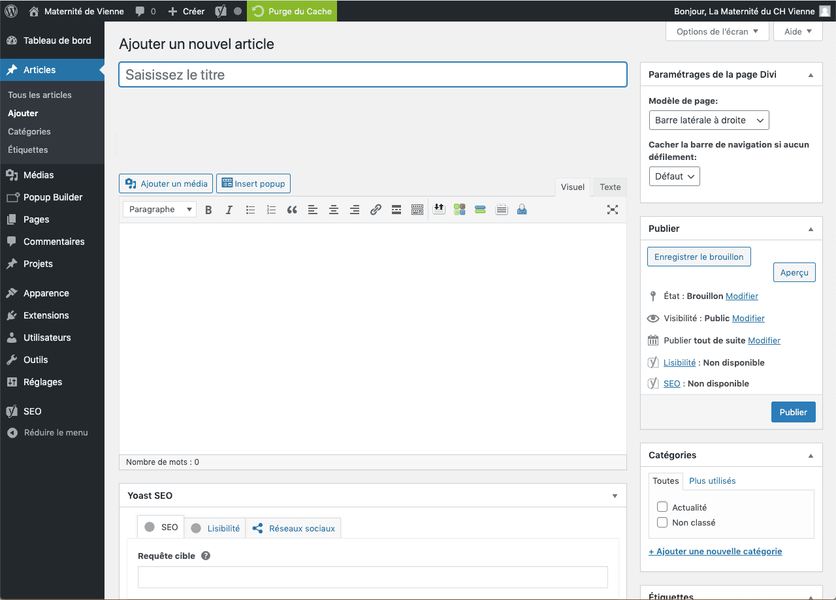Apply italic formatting in the editor
The image size is (836, 600).
(229, 210)
